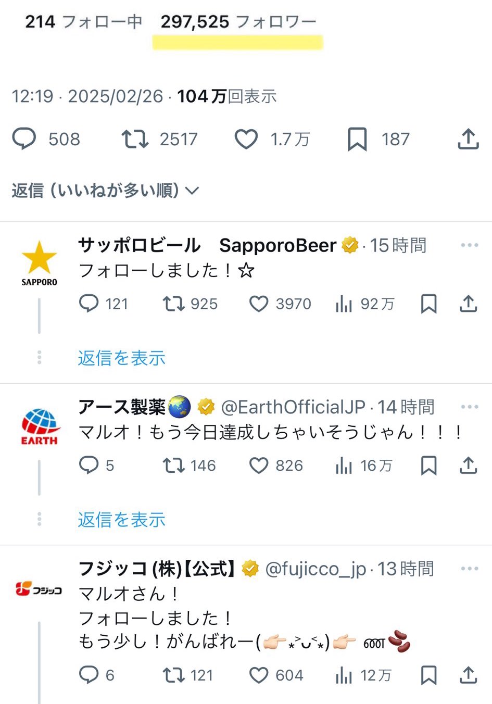Bookmark the main post with 187 saves
492x704 pixels.
357,139
